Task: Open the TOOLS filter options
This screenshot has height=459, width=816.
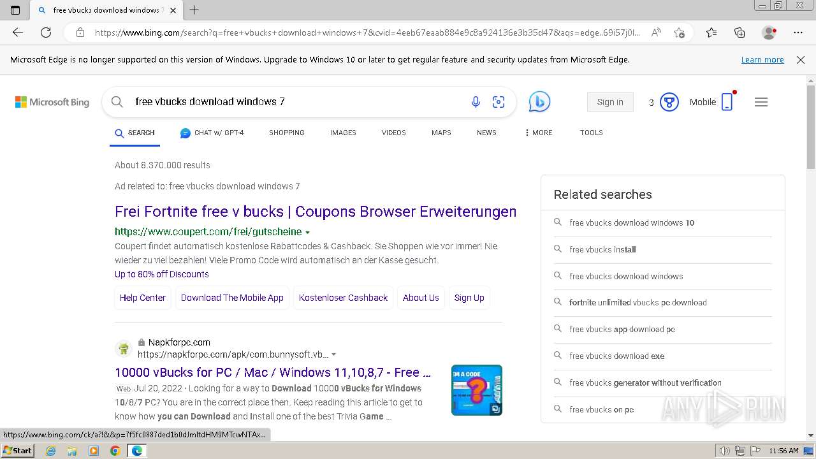Action: (592, 133)
